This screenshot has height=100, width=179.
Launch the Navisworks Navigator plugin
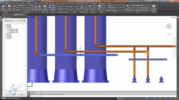(x=154, y=8)
